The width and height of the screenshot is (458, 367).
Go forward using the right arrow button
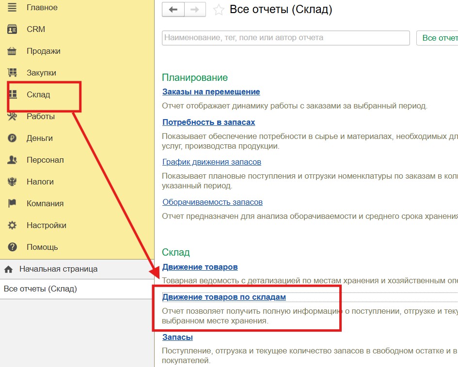click(195, 10)
